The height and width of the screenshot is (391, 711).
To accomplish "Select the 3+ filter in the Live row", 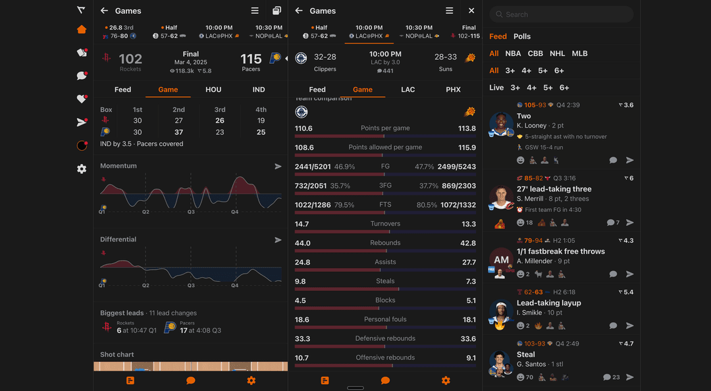I will [x=515, y=88].
